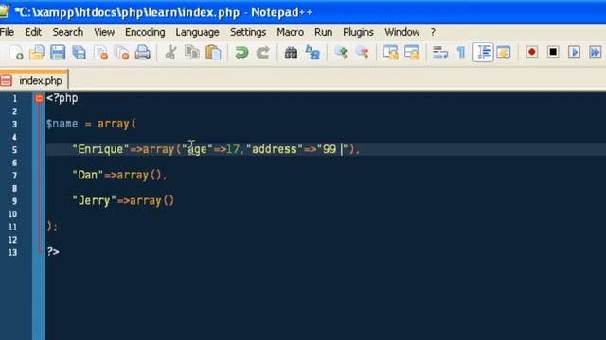Close the current document via toolbar
Viewport: 606px width, 340px height.
pyautogui.click(x=100, y=53)
